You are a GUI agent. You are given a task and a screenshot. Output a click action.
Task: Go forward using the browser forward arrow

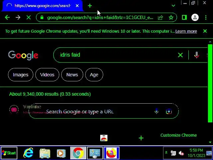[x=18, y=17]
